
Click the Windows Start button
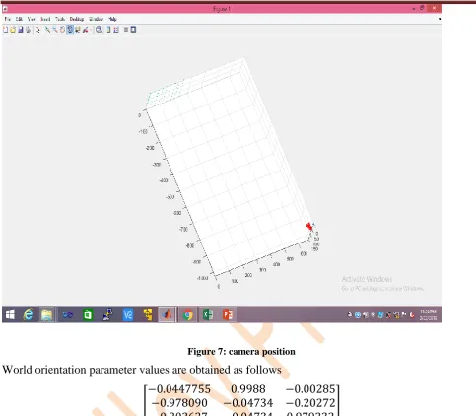10,314
